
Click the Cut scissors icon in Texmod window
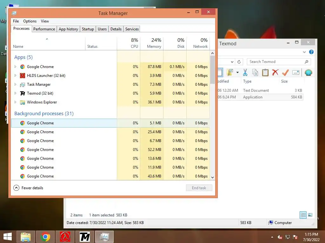coord(245,72)
